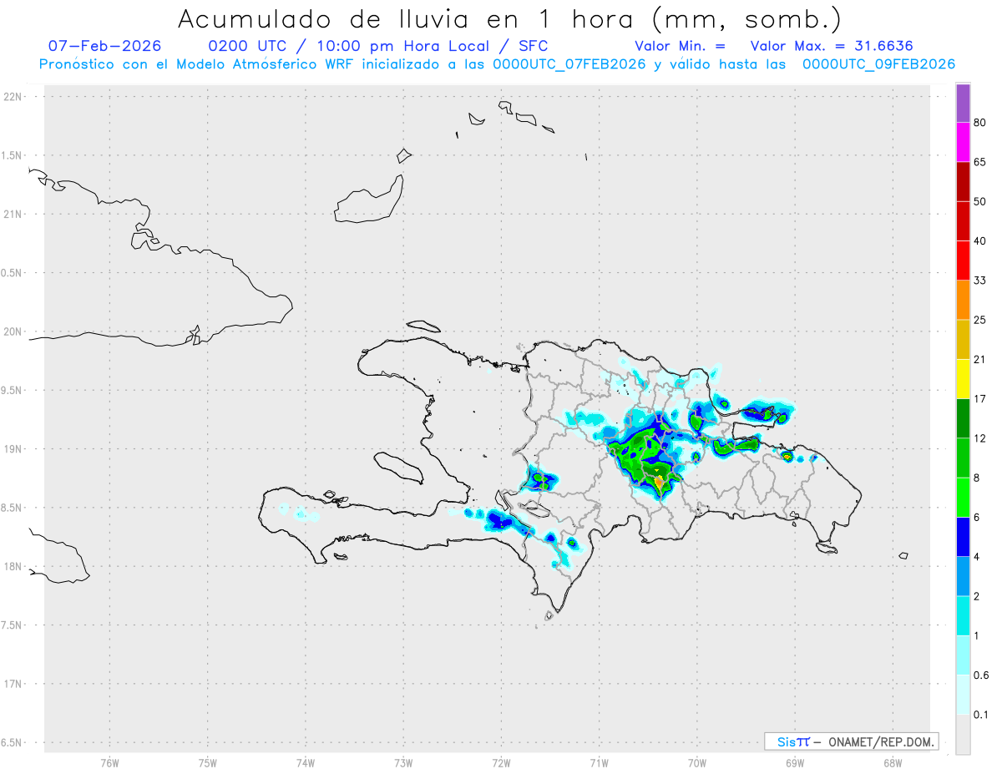Select the red 40–50 mm legend swatch

pyautogui.click(x=963, y=221)
